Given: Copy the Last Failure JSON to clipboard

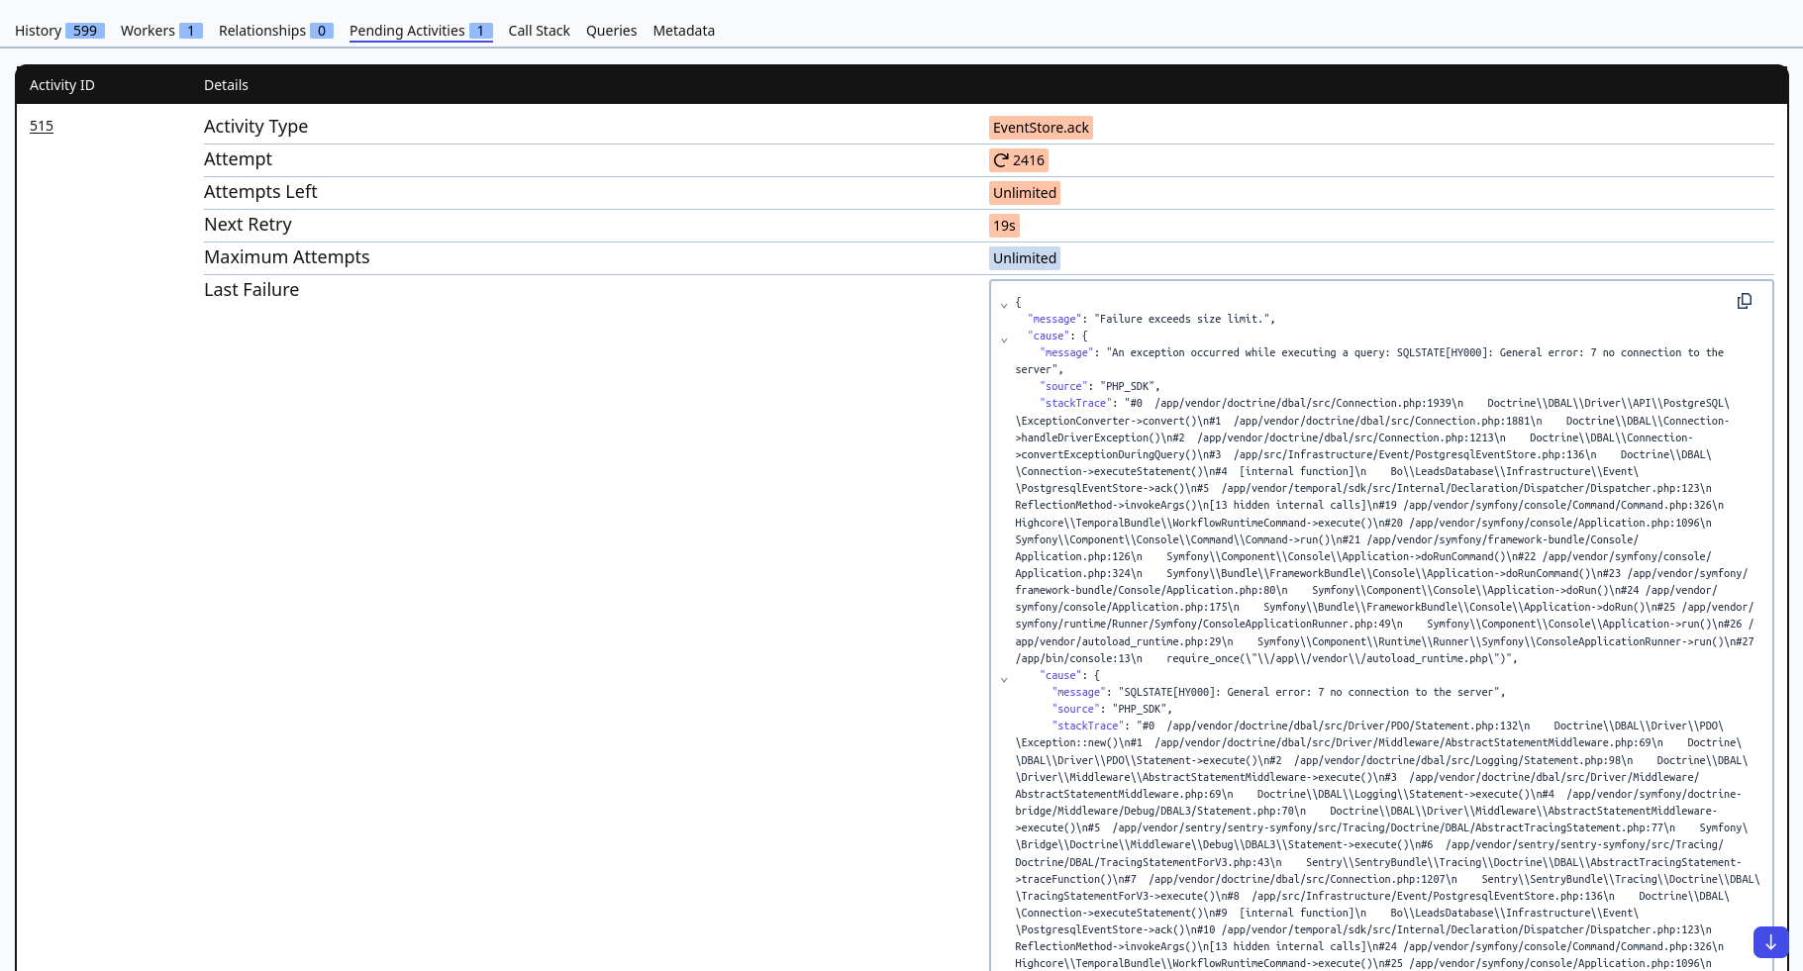Looking at the screenshot, I should pos(1744,301).
